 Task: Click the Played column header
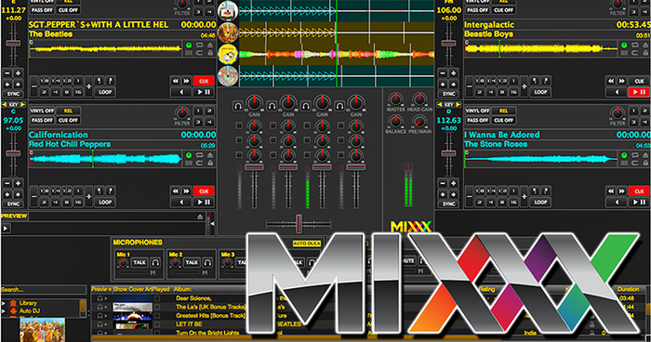161,289
